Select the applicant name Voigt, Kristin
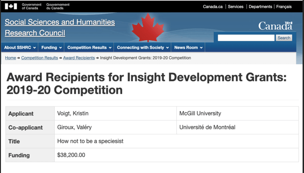Image resolution: width=304 pixels, height=173 pixels. [73, 113]
